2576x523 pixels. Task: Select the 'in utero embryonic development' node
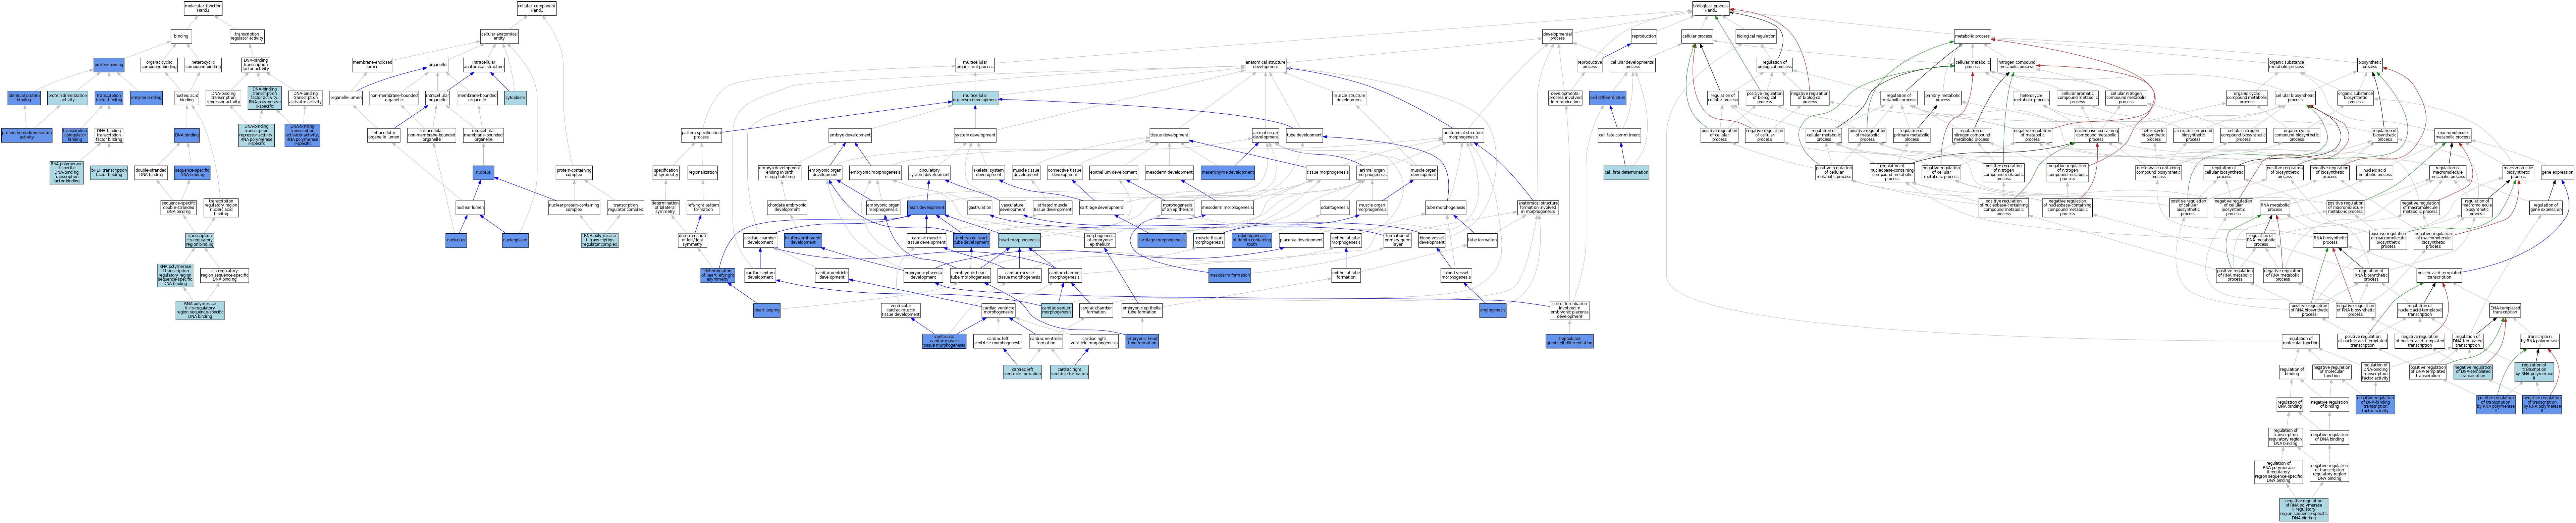pos(803,240)
